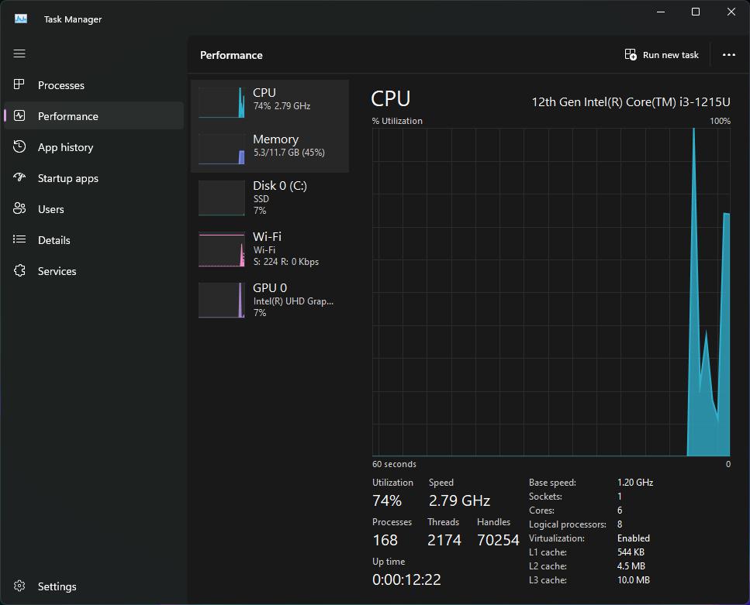Click the CPU utilization graph area

pos(551,292)
